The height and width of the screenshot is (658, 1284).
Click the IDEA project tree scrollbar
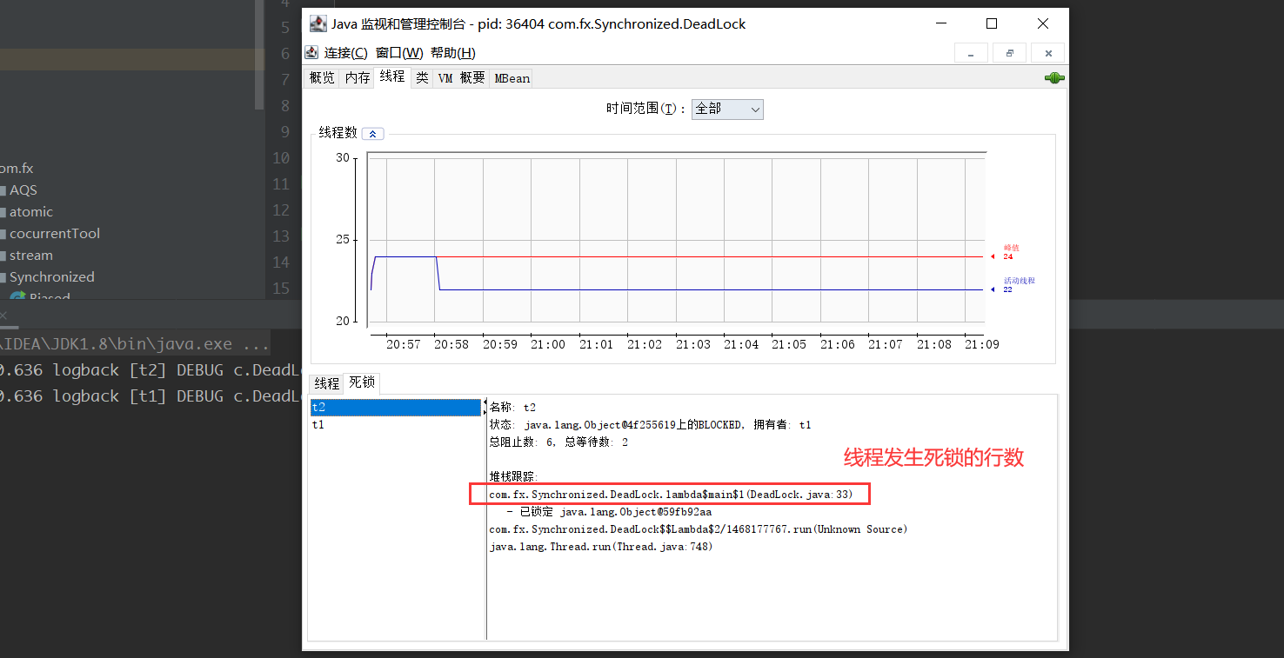tap(259, 55)
